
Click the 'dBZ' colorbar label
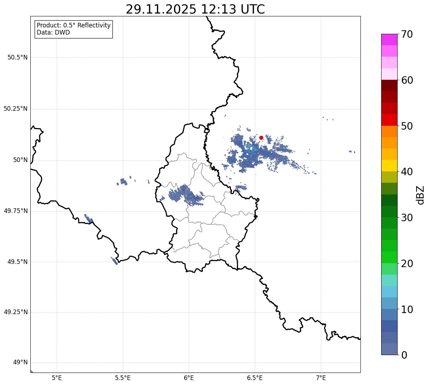(x=420, y=194)
